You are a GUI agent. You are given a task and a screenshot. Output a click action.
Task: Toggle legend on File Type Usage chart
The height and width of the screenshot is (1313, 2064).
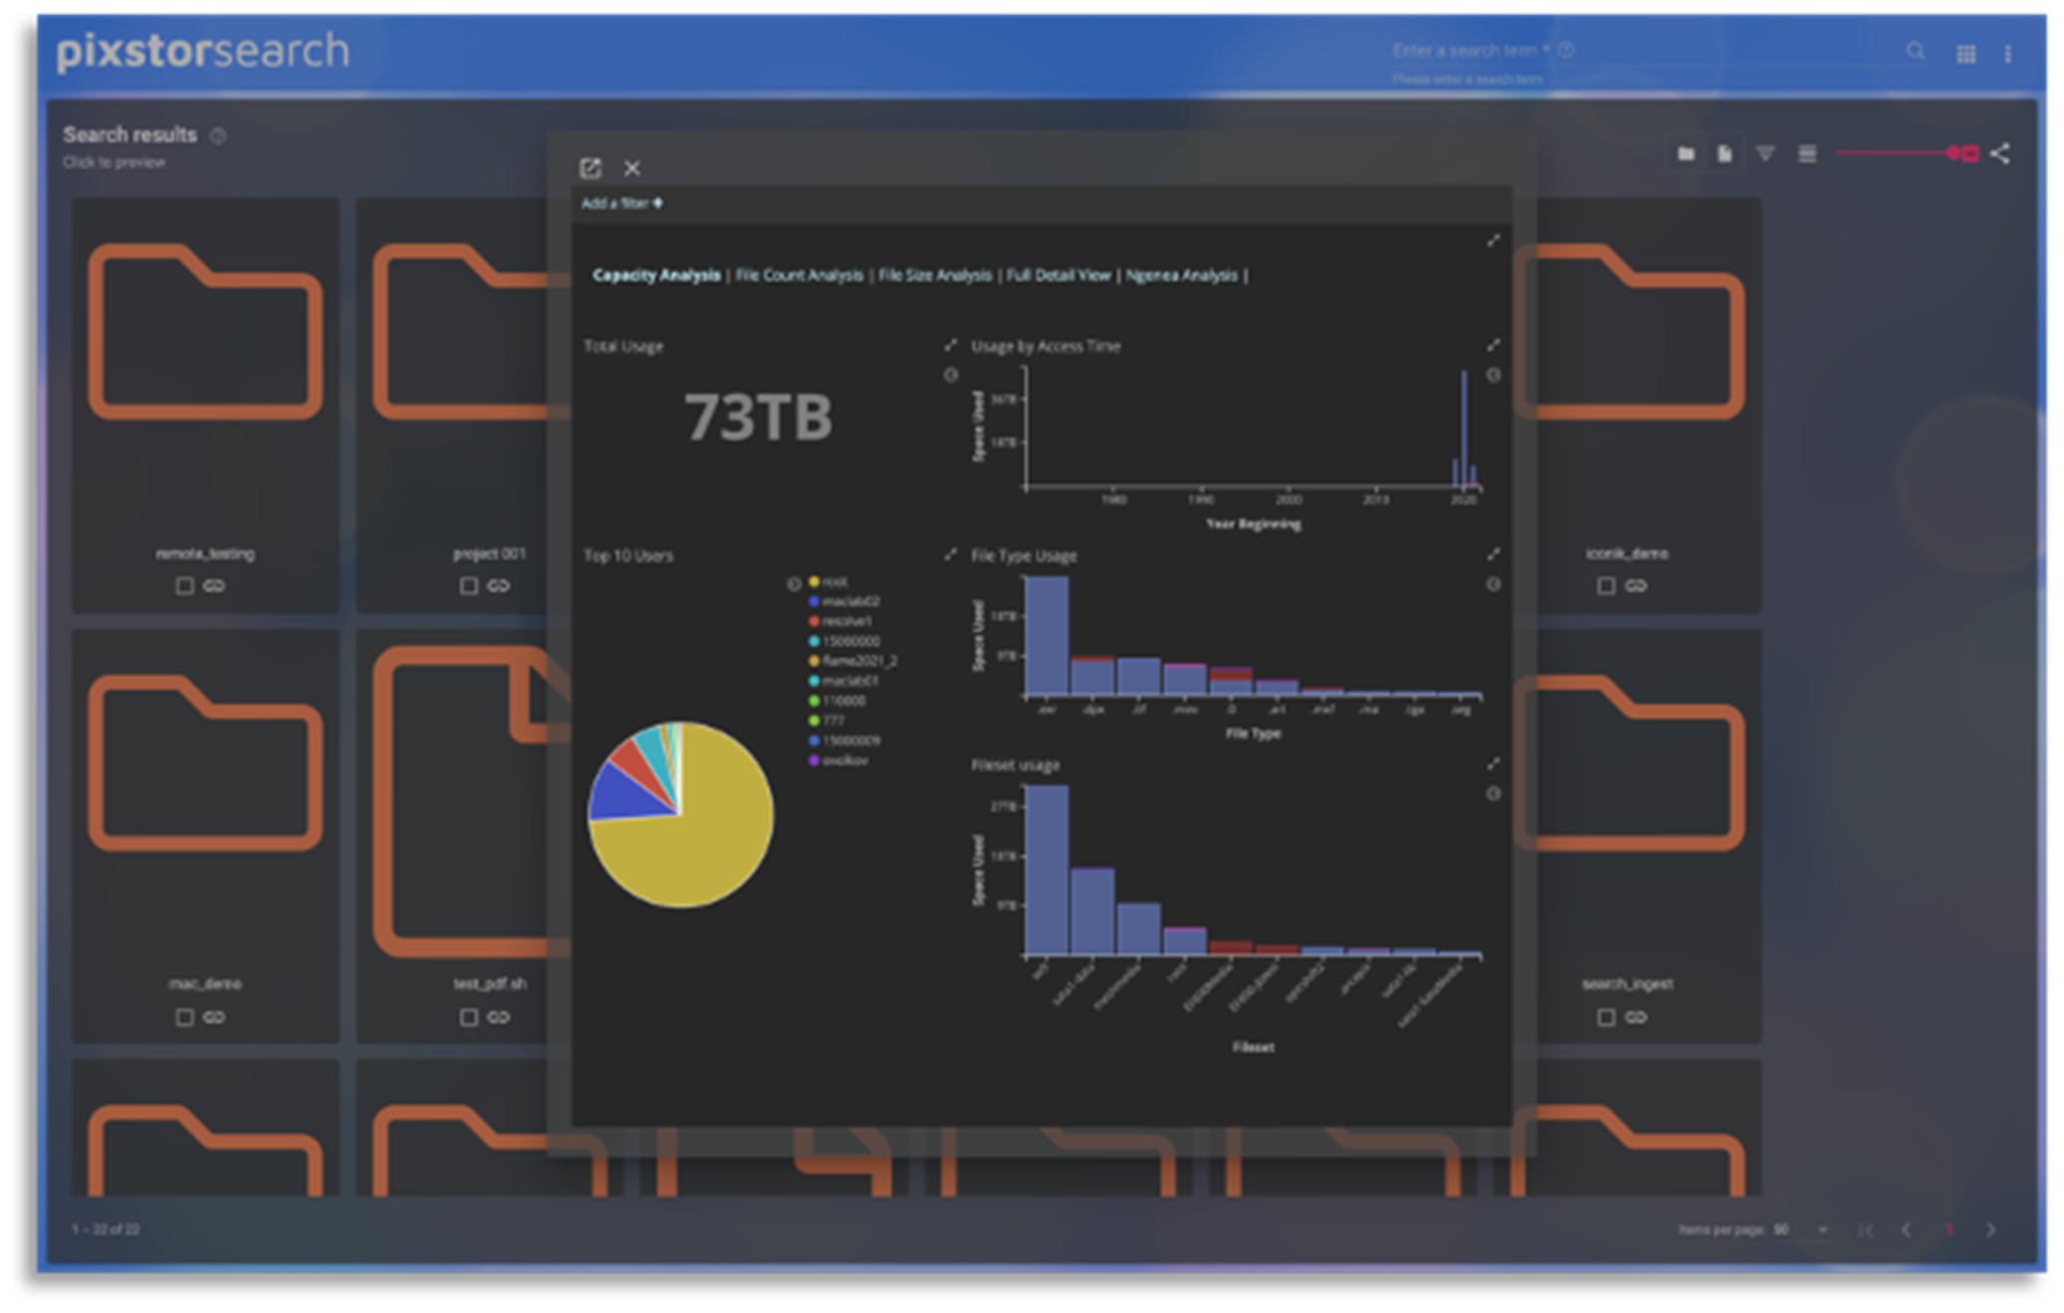(1492, 584)
